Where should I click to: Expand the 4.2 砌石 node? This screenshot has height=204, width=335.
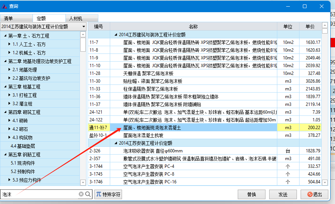[x=9, y=129]
